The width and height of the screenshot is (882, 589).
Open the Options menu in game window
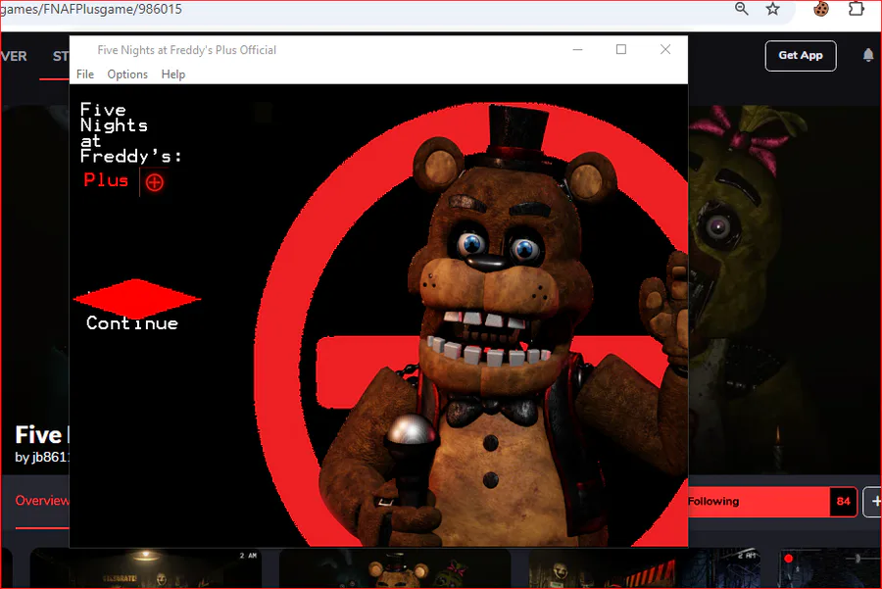(x=127, y=74)
